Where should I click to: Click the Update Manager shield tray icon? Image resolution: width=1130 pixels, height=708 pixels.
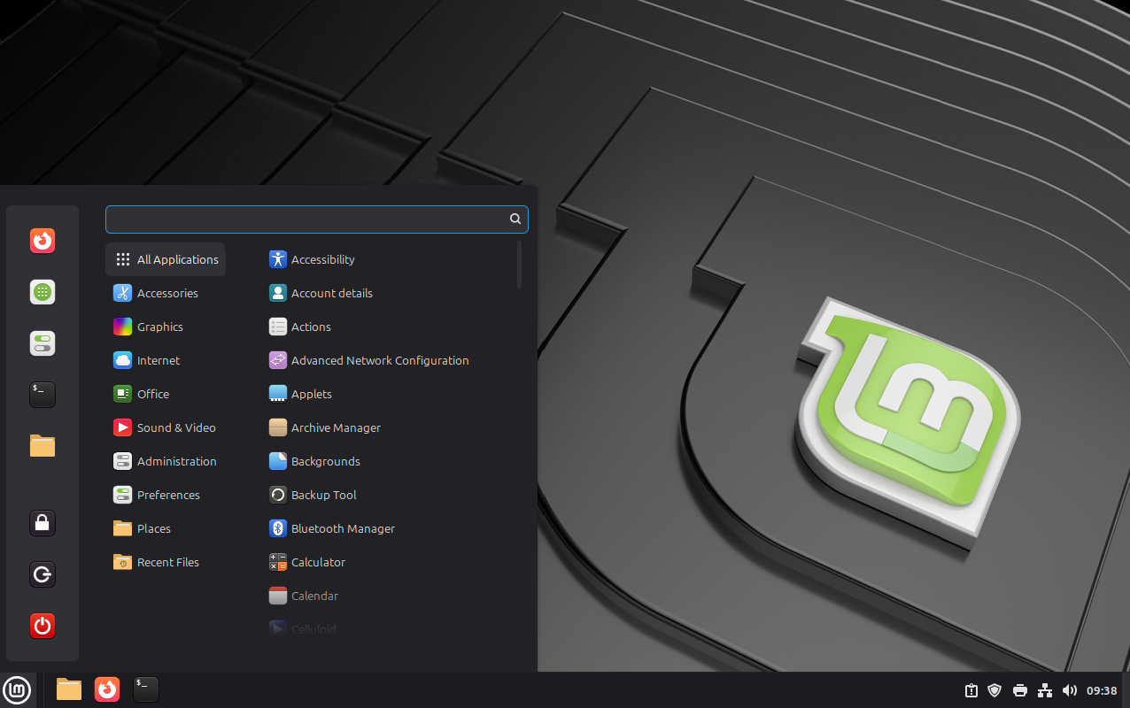click(x=995, y=690)
